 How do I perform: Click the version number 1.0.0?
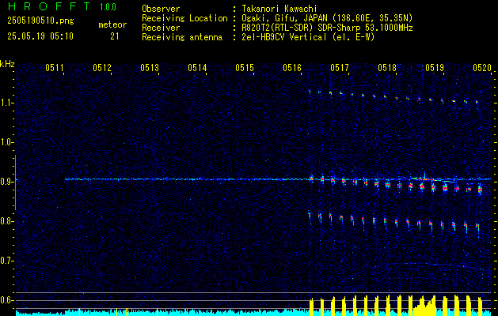pos(108,7)
